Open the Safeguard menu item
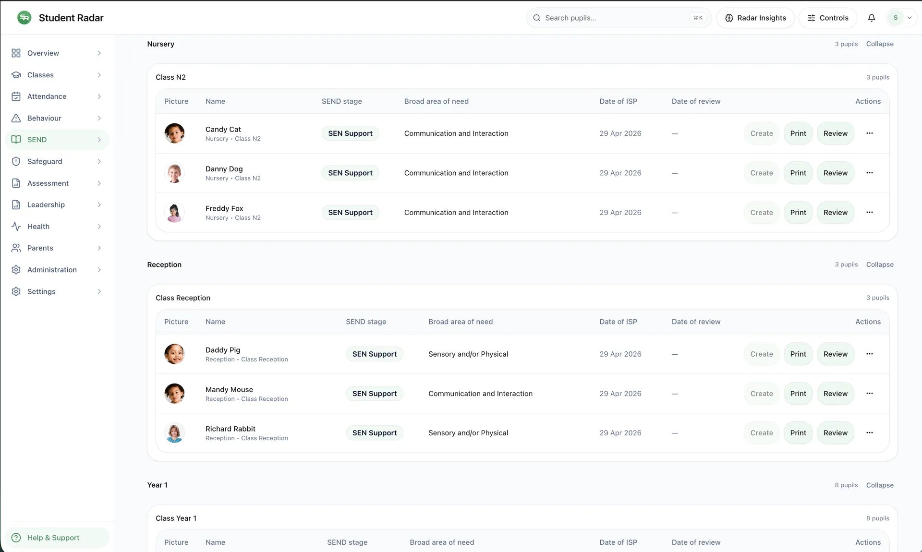 click(x=57, y=161)
